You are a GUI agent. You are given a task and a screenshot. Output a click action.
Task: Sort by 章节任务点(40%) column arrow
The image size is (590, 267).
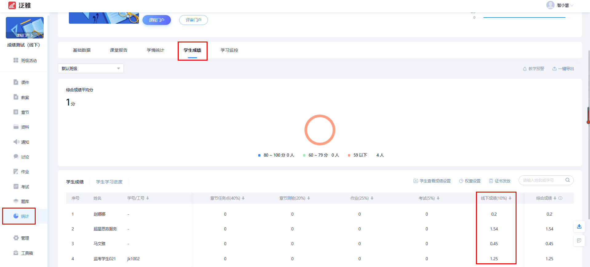pyautogui.click(x=243, y=198)
